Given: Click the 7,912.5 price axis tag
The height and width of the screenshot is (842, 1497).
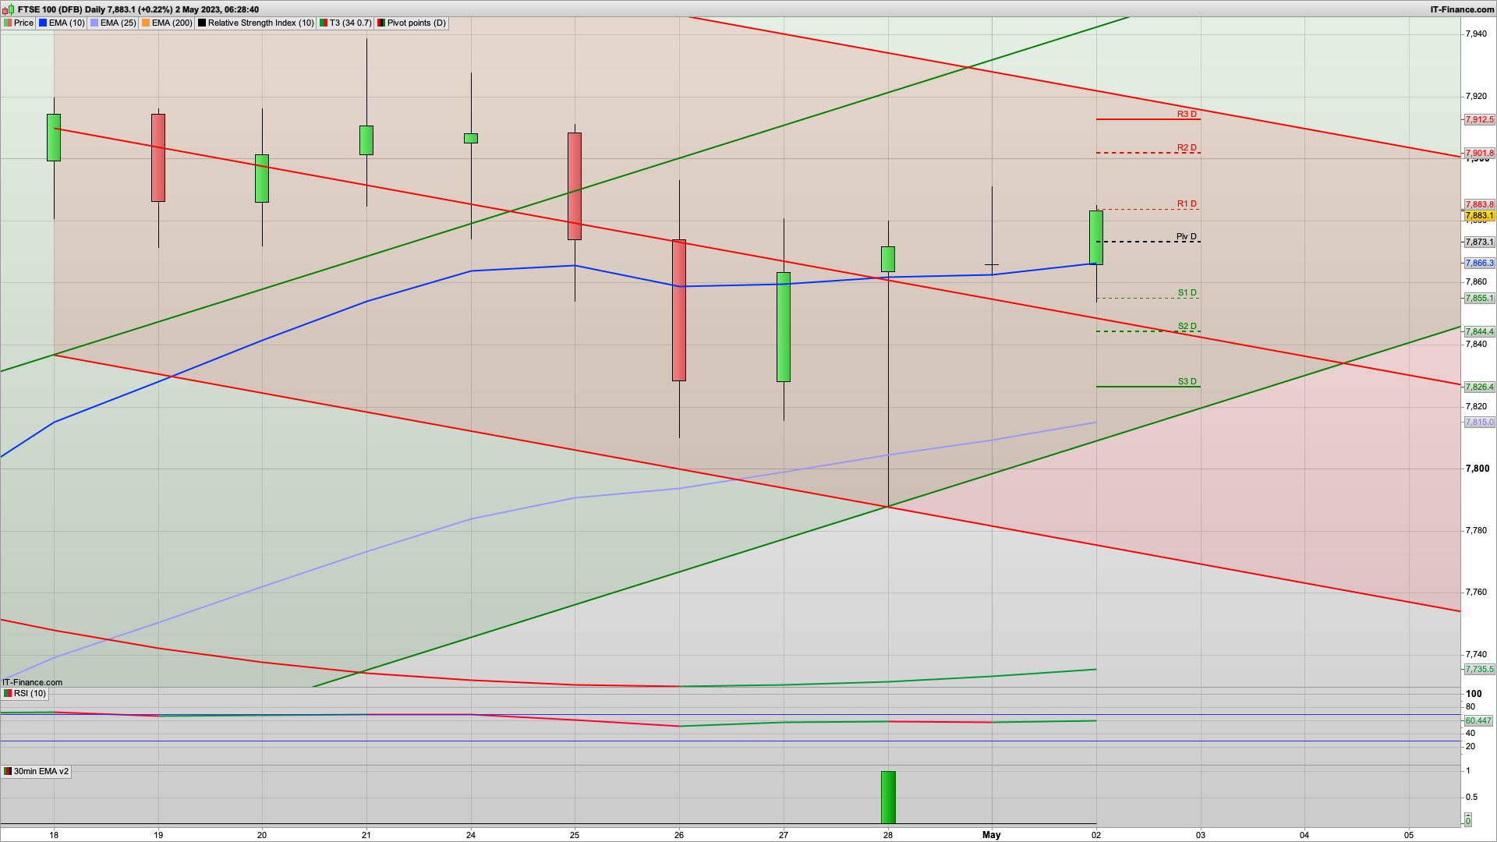Looking at the screenshot, I should (1478, 120).
